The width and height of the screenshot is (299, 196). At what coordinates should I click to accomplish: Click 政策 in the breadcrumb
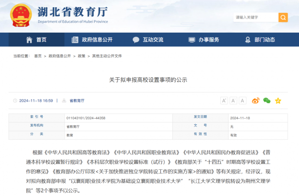point(81,56)
